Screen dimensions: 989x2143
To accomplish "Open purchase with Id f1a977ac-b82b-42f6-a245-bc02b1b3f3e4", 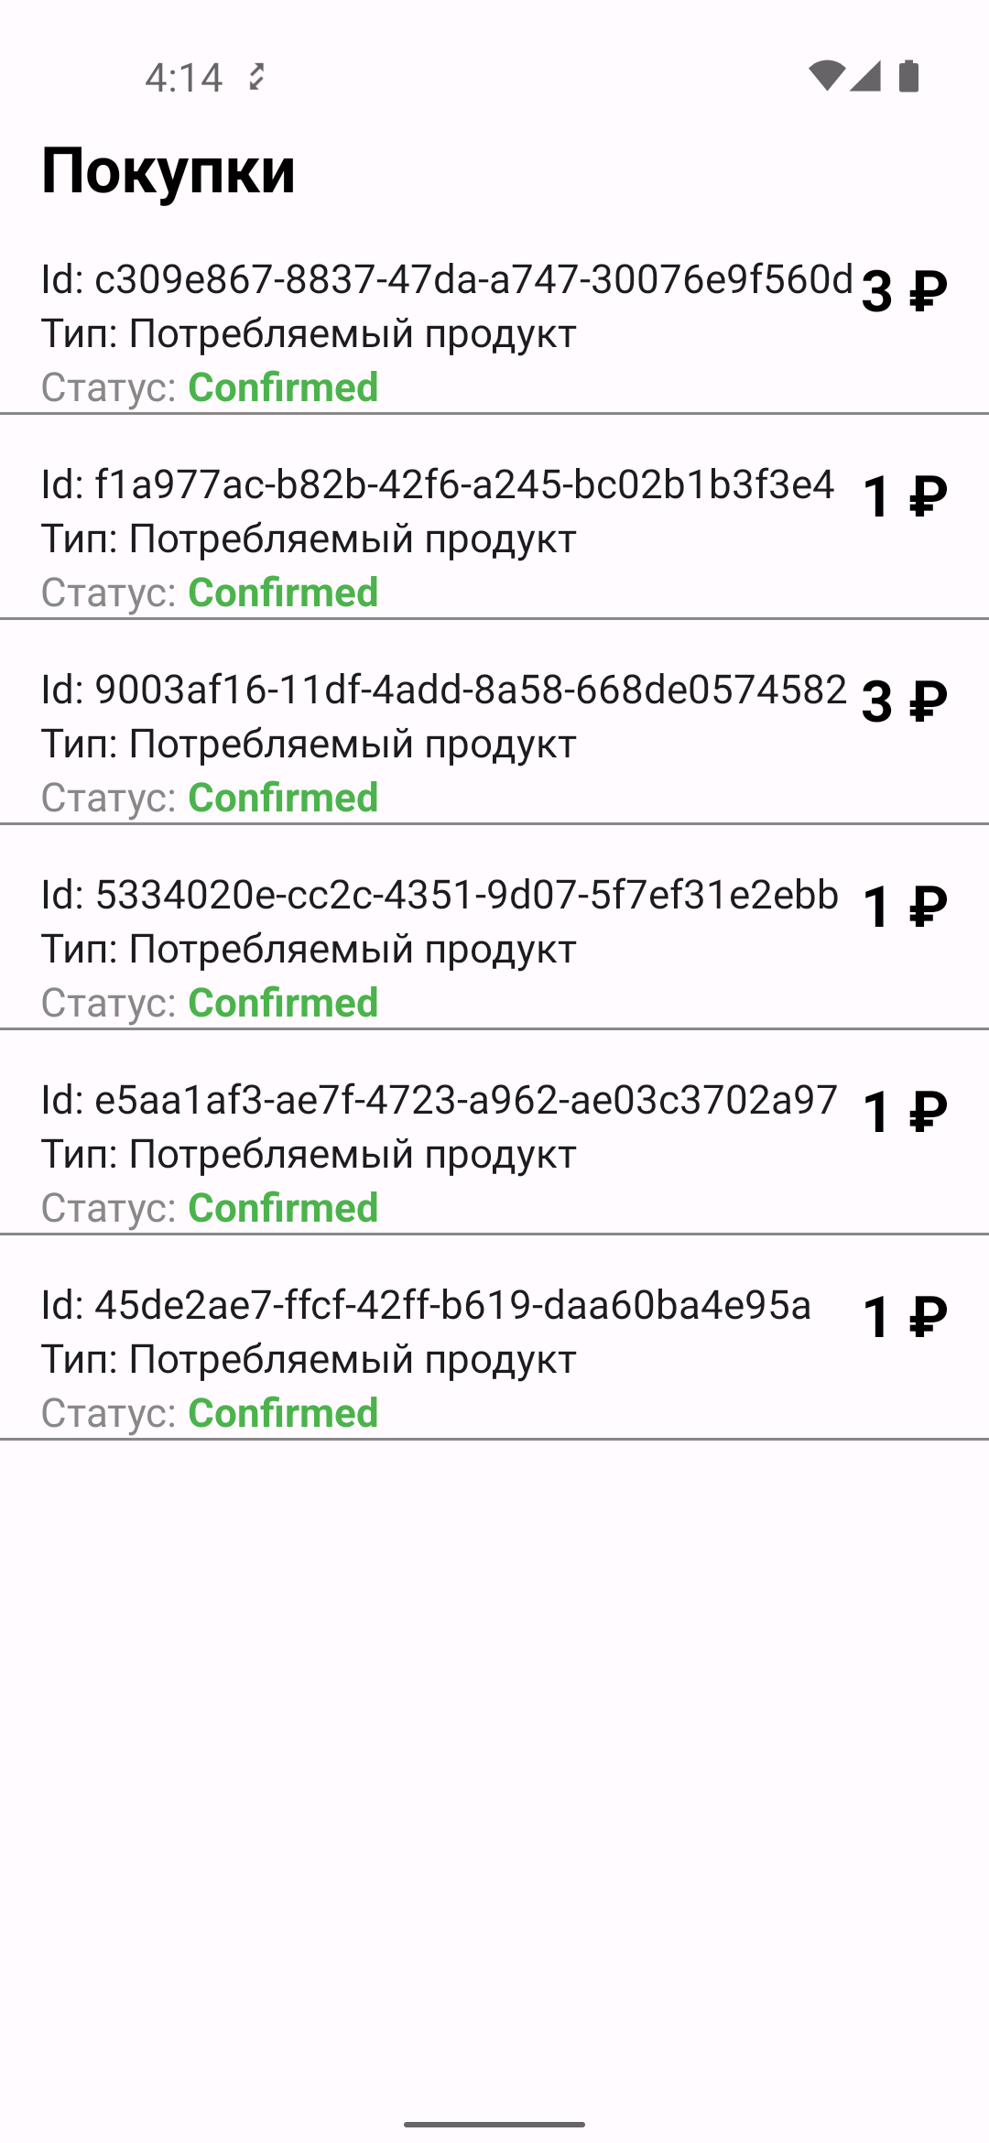I will coord(494,538).
